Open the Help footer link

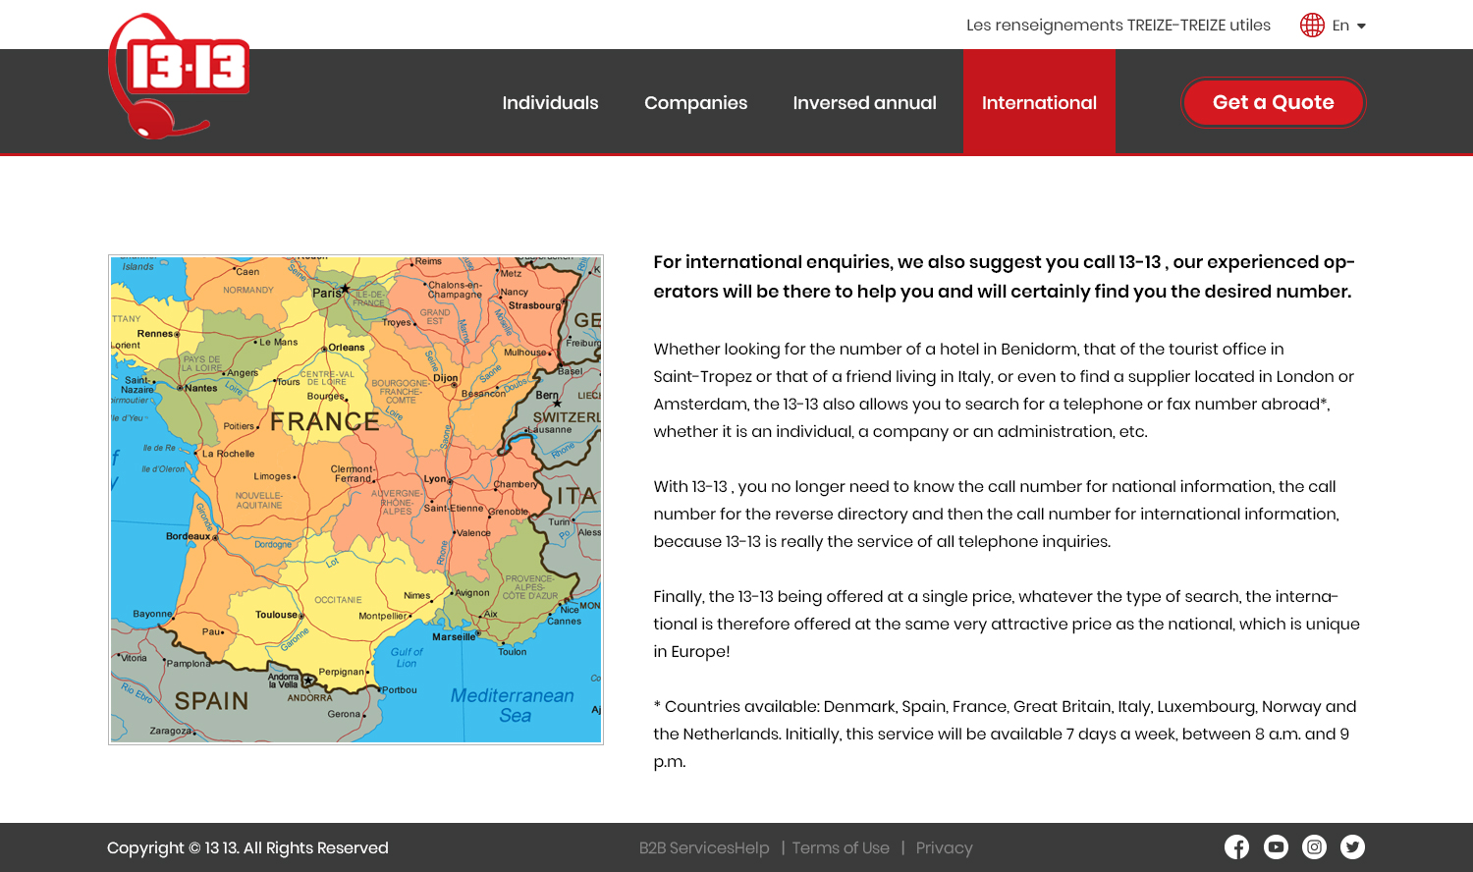pos(752,848)
